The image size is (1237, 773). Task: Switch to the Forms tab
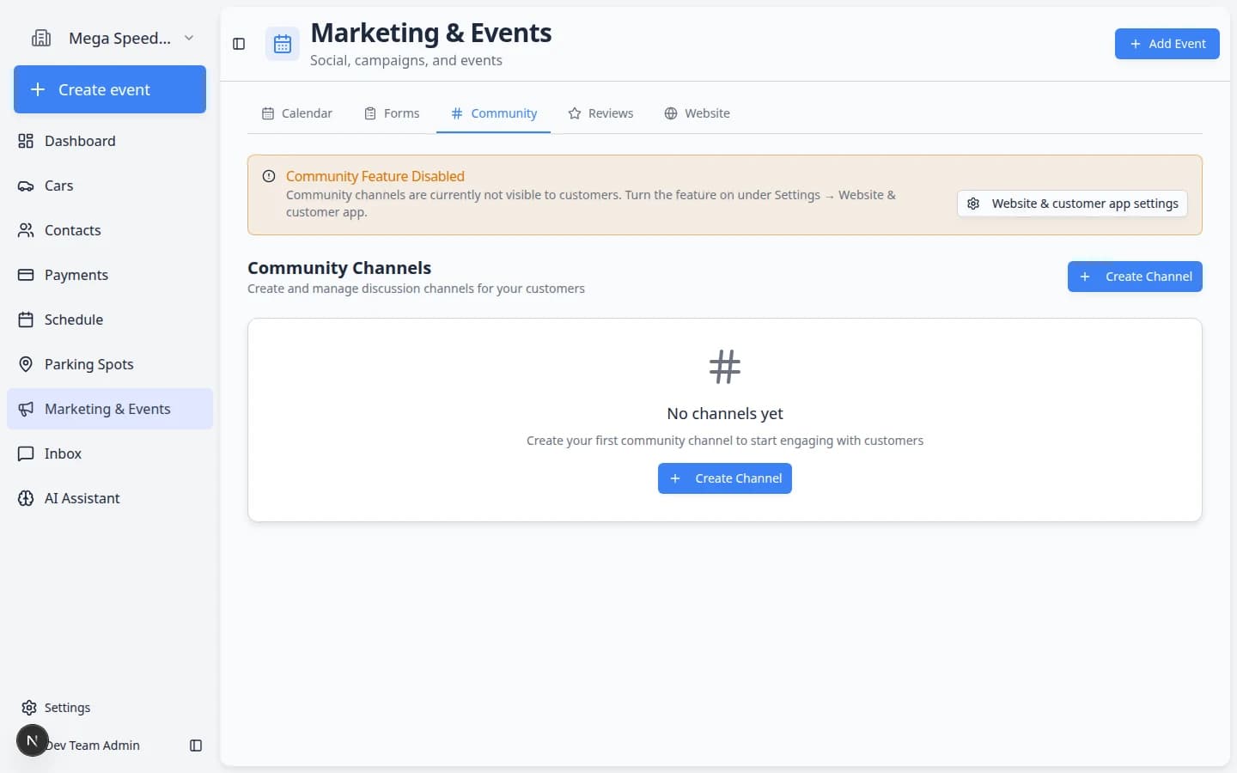tap(392, 113)
